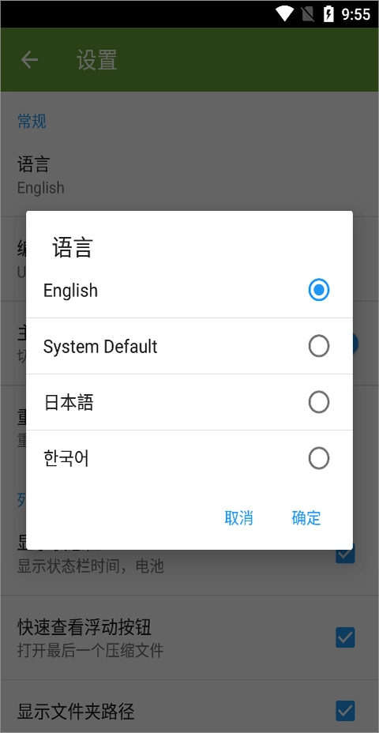The image size is (379, 733).
Task: Select the System Default radio button
Action: pos(319,347)
